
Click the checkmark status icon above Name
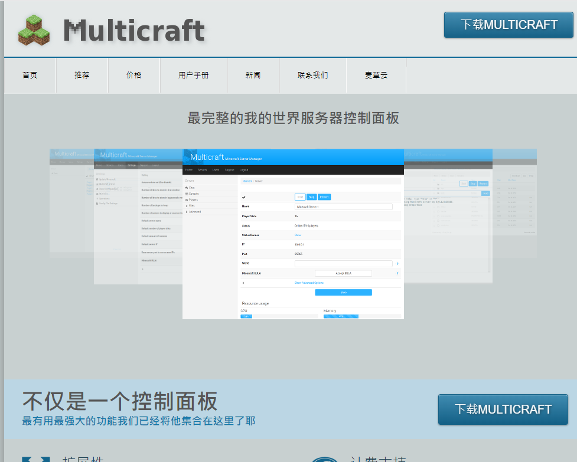tap(243, 197)
